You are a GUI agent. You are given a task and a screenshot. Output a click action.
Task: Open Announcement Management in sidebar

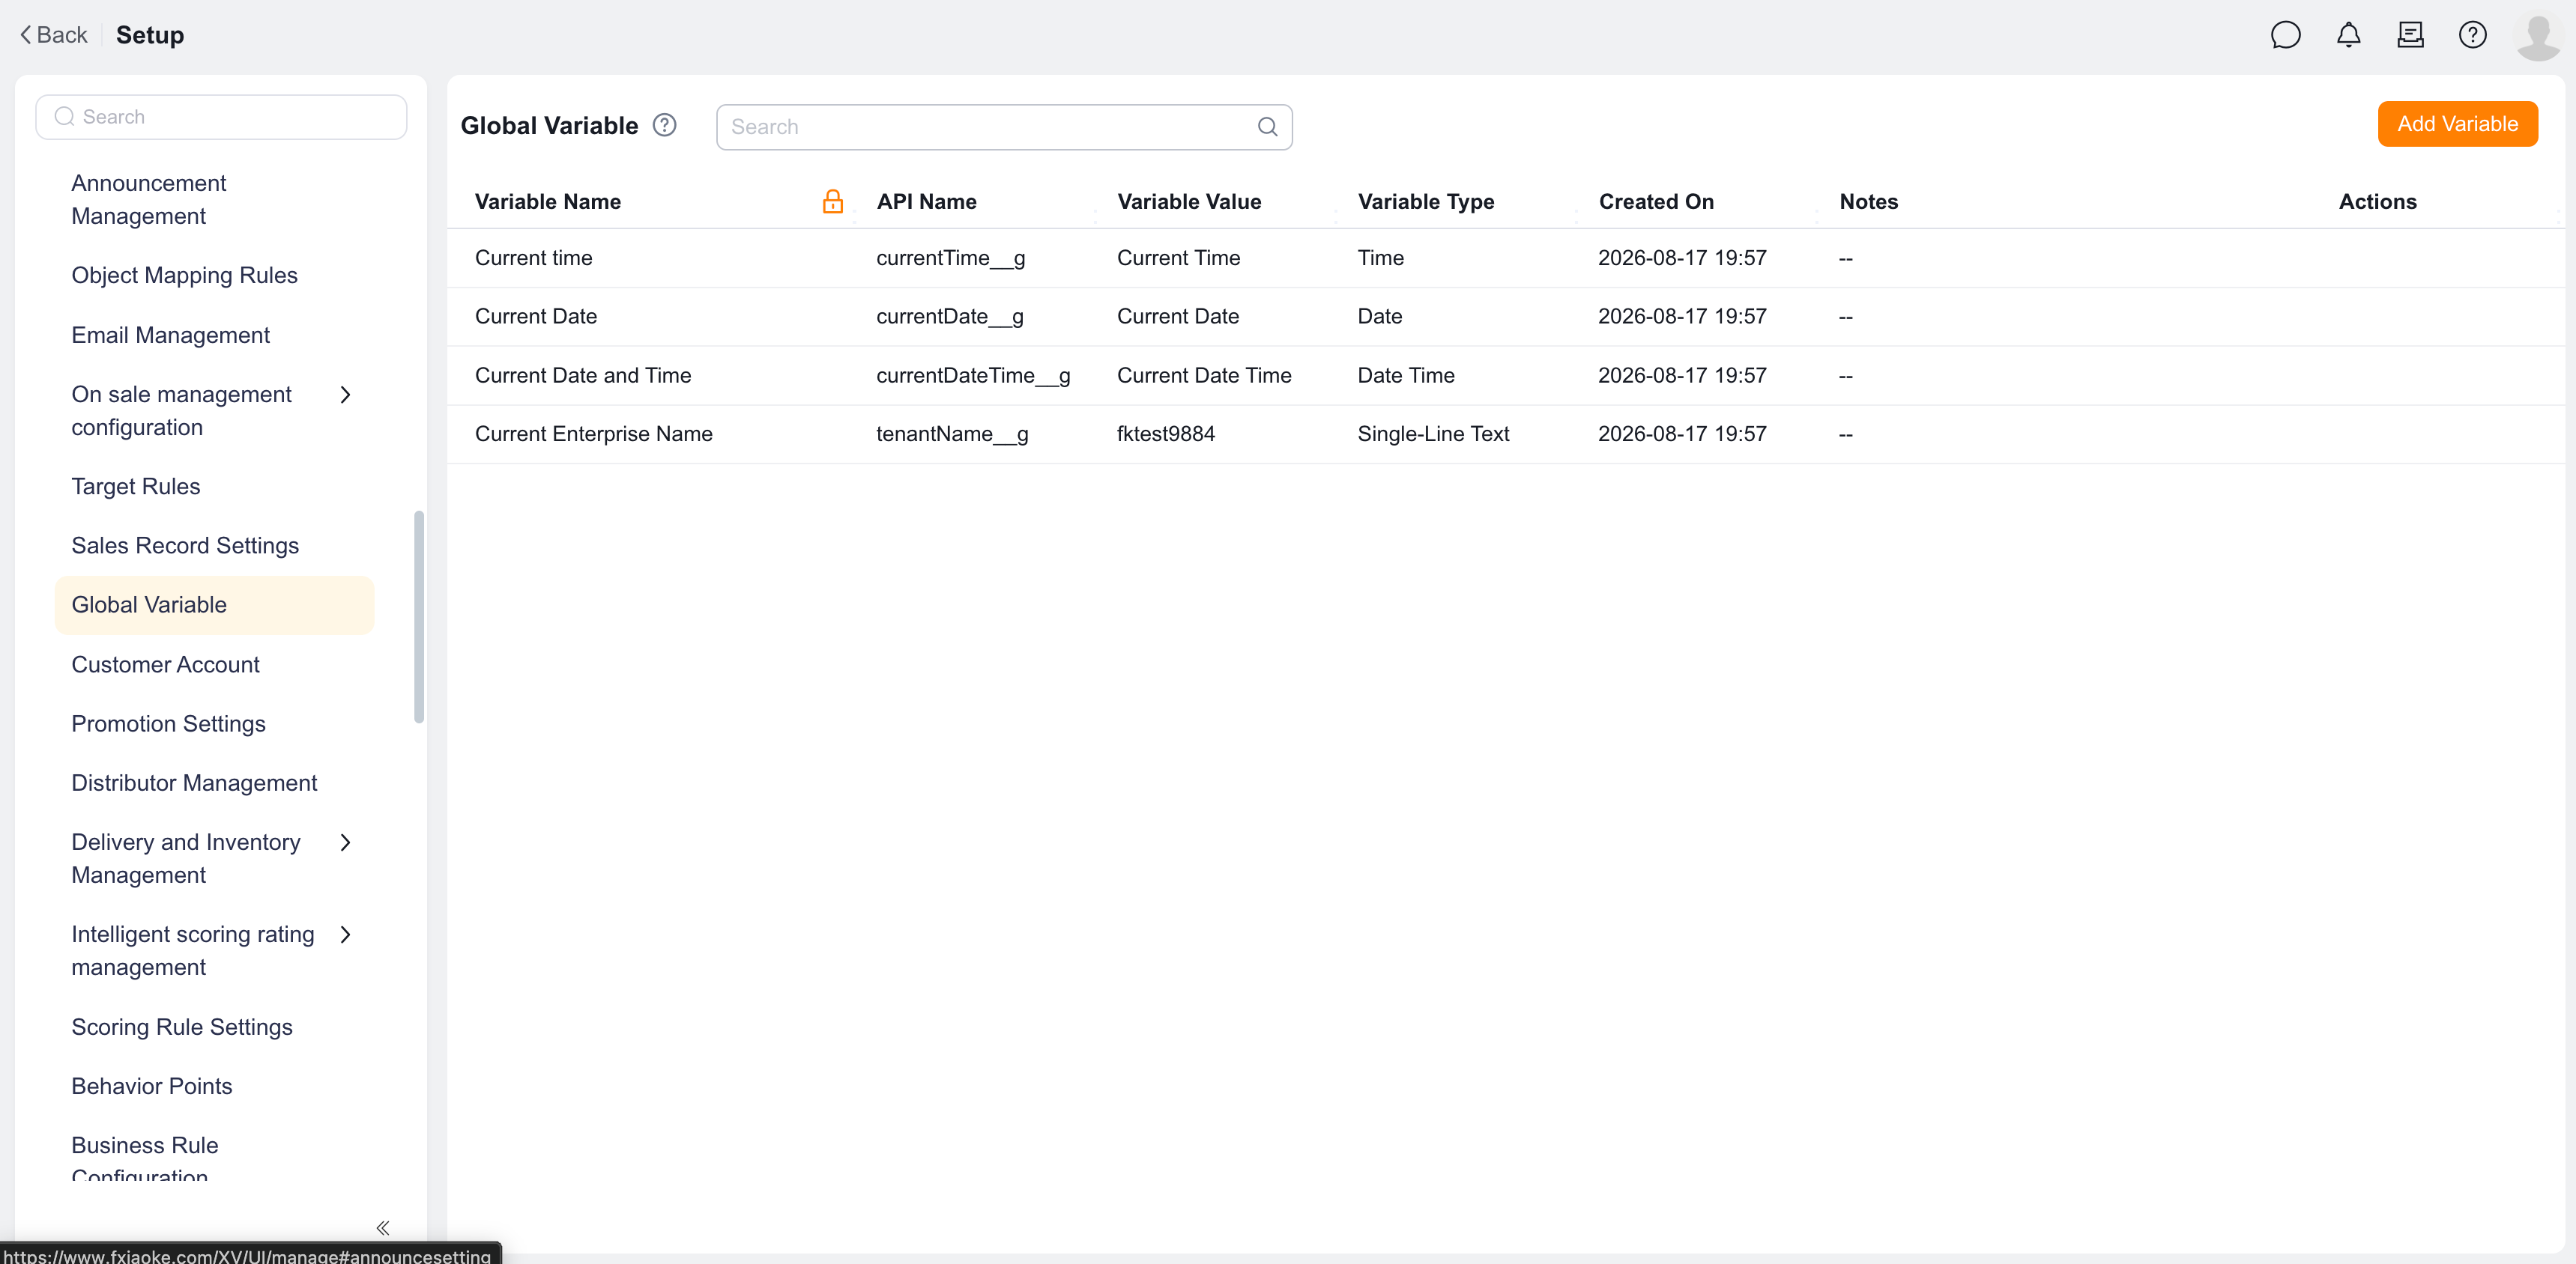[148, 200]
